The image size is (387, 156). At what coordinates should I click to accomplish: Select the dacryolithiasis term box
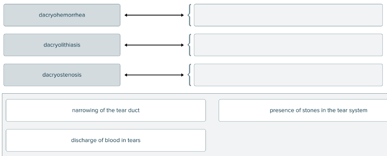(x=62, y=45)
